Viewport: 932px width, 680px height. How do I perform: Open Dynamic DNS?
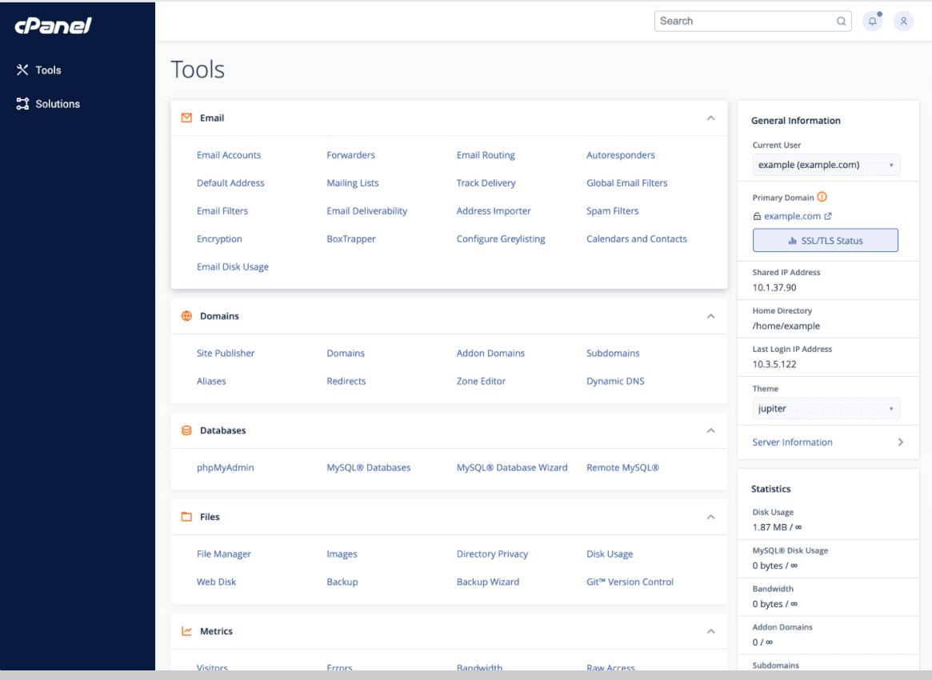click(x=615, y=381)
